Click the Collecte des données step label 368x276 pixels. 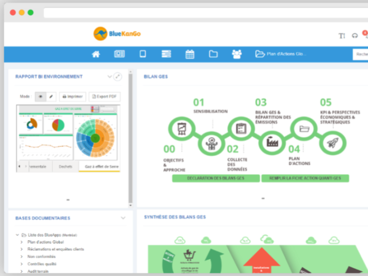tap(237, 165)
